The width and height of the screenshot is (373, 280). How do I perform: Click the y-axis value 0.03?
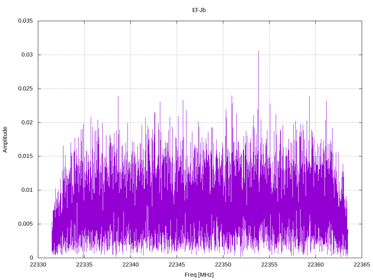(27, 55)
